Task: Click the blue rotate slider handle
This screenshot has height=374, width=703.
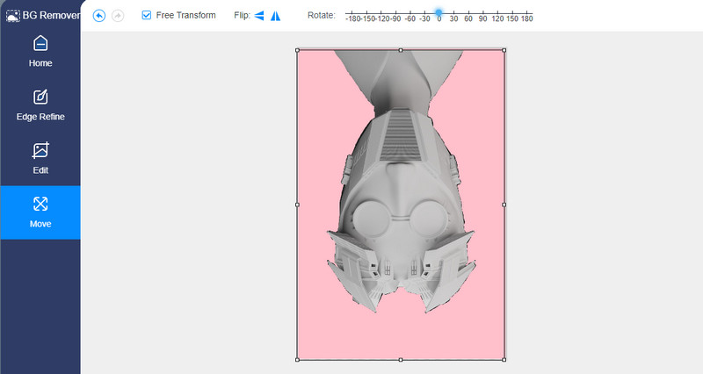Action: [x=438, y=12]
